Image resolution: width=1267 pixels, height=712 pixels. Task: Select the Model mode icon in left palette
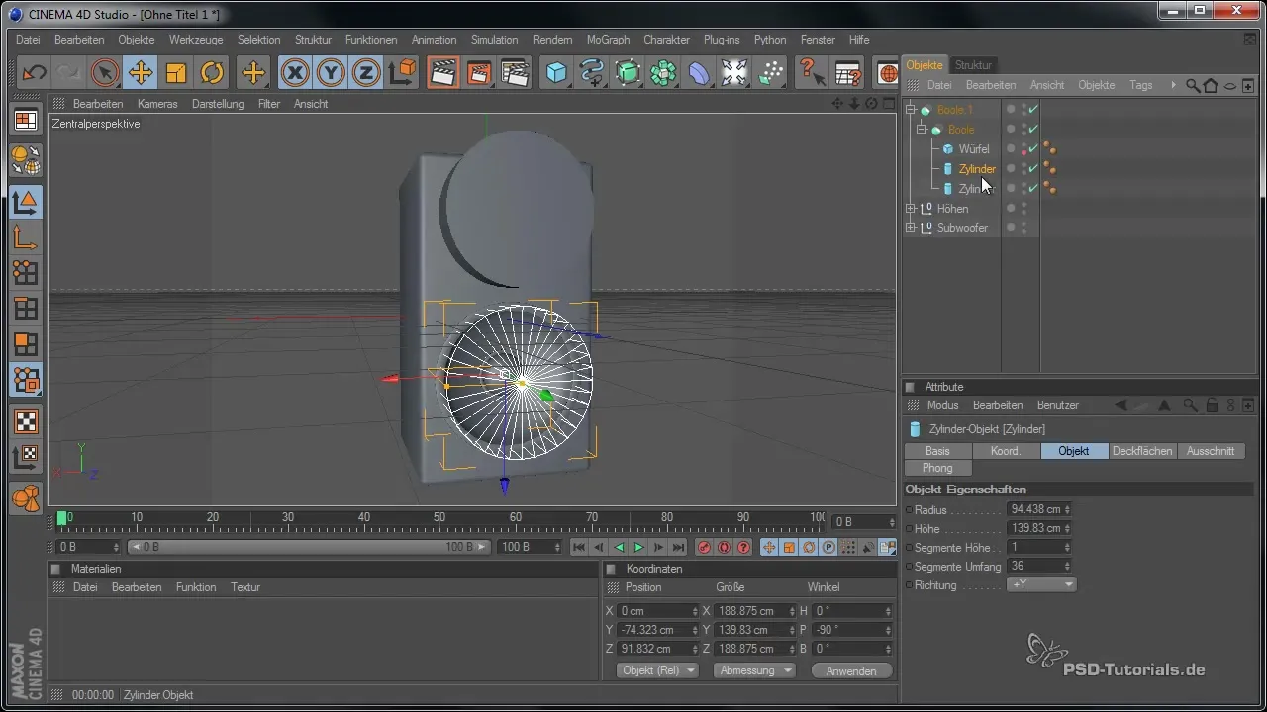click(26, 202)
